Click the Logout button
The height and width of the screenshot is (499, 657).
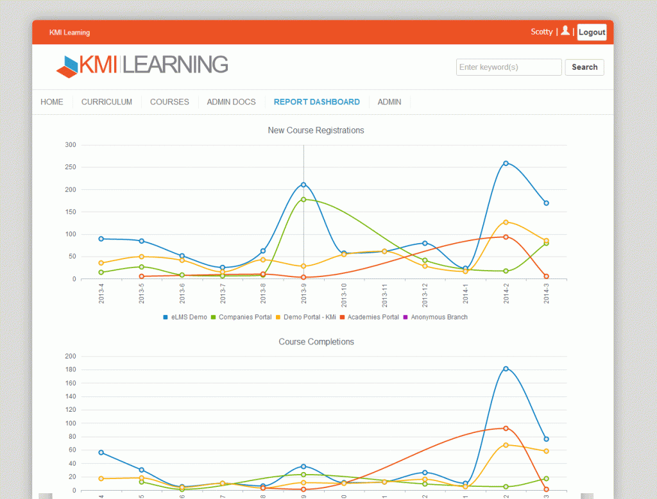point(591,31)
